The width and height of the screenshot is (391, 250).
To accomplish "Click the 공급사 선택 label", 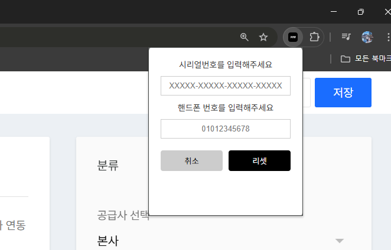I will (x=123, y=215).
